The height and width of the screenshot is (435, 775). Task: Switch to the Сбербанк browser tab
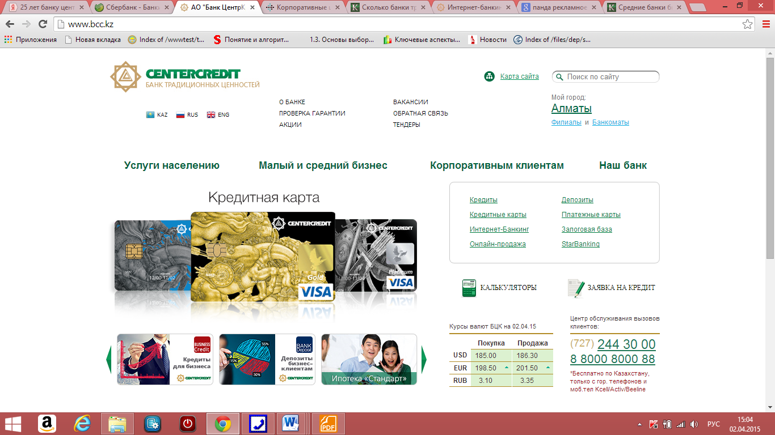click(132, 8)
